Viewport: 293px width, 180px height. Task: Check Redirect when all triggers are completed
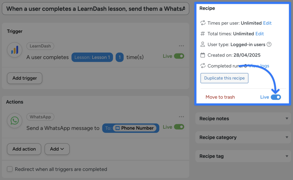tap(10, 169)
